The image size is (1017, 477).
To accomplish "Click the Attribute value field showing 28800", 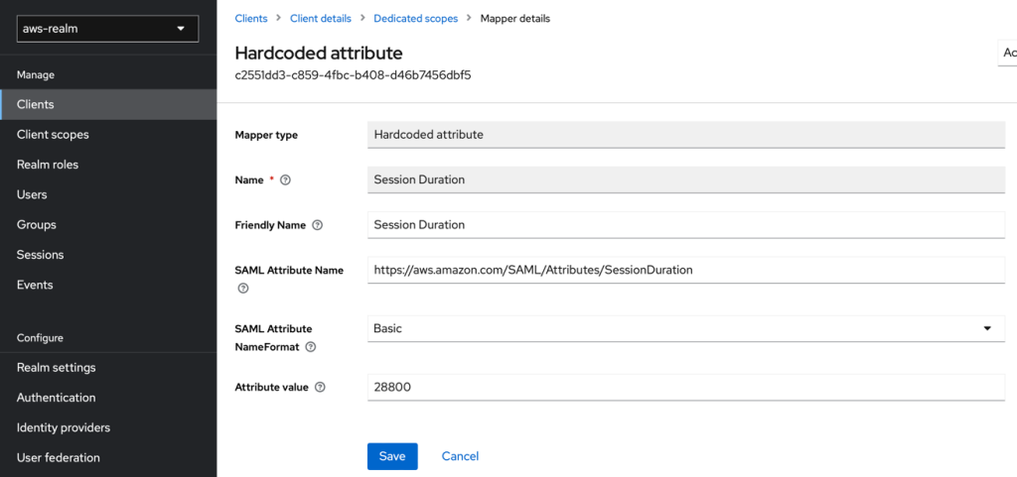I will pyautogui.click(x=686, y=387).
